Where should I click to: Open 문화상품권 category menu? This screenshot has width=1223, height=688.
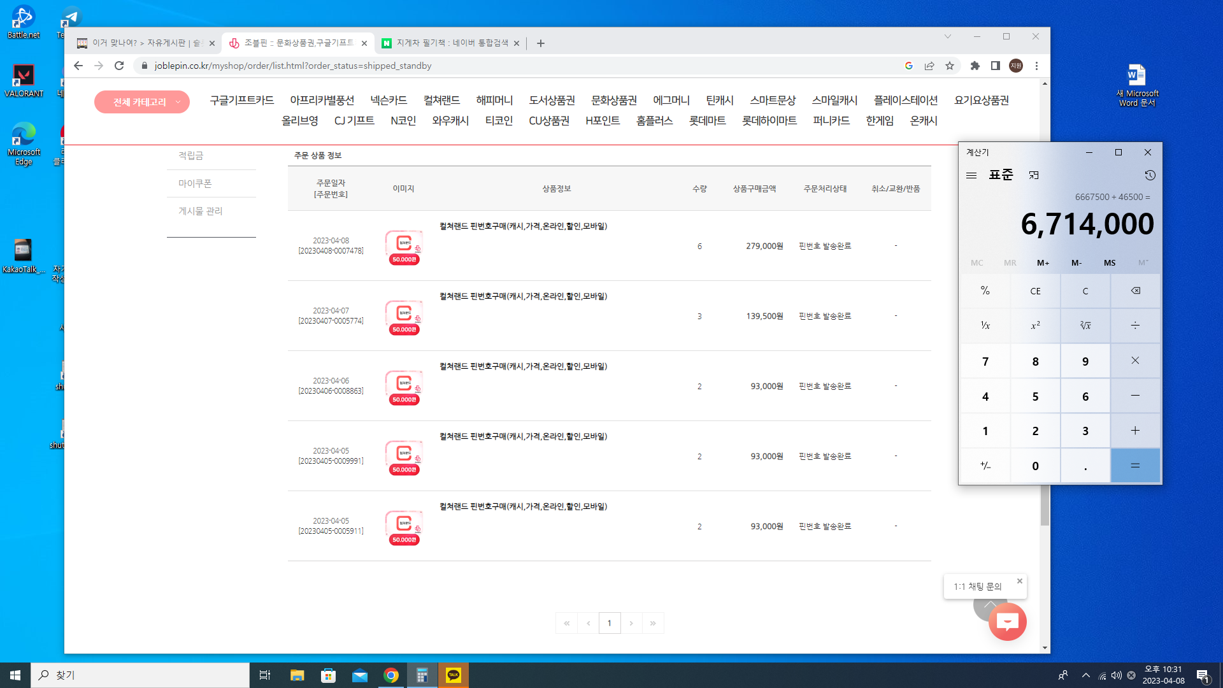pyautogui.click(x=614, y=100)
